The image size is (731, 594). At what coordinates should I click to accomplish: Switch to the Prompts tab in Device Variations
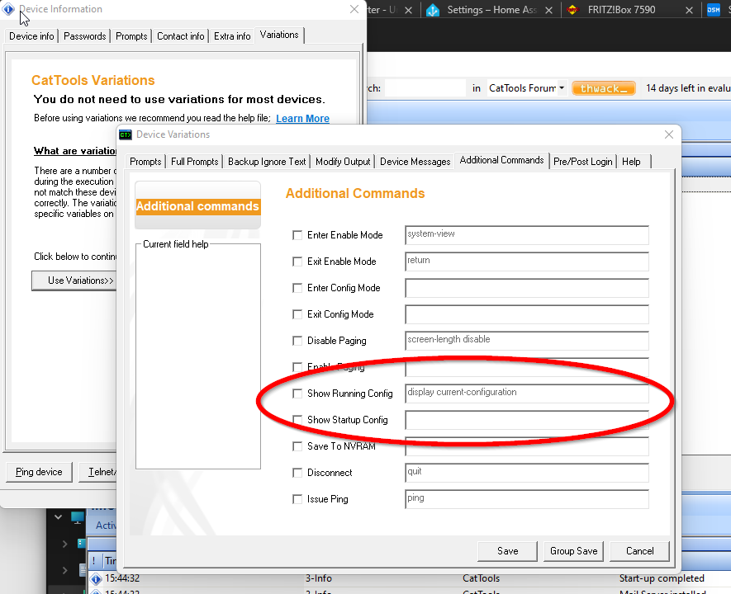[145, 162]
